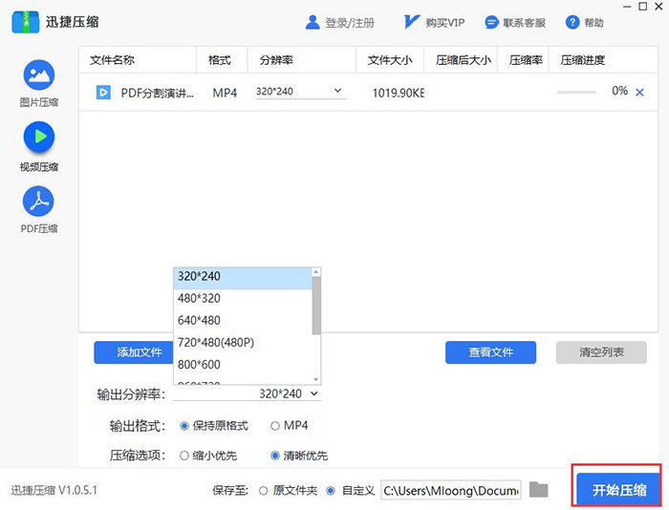Open 帮助 help link
This screenshot has width=669, height=510.
(x=593, y=23)
